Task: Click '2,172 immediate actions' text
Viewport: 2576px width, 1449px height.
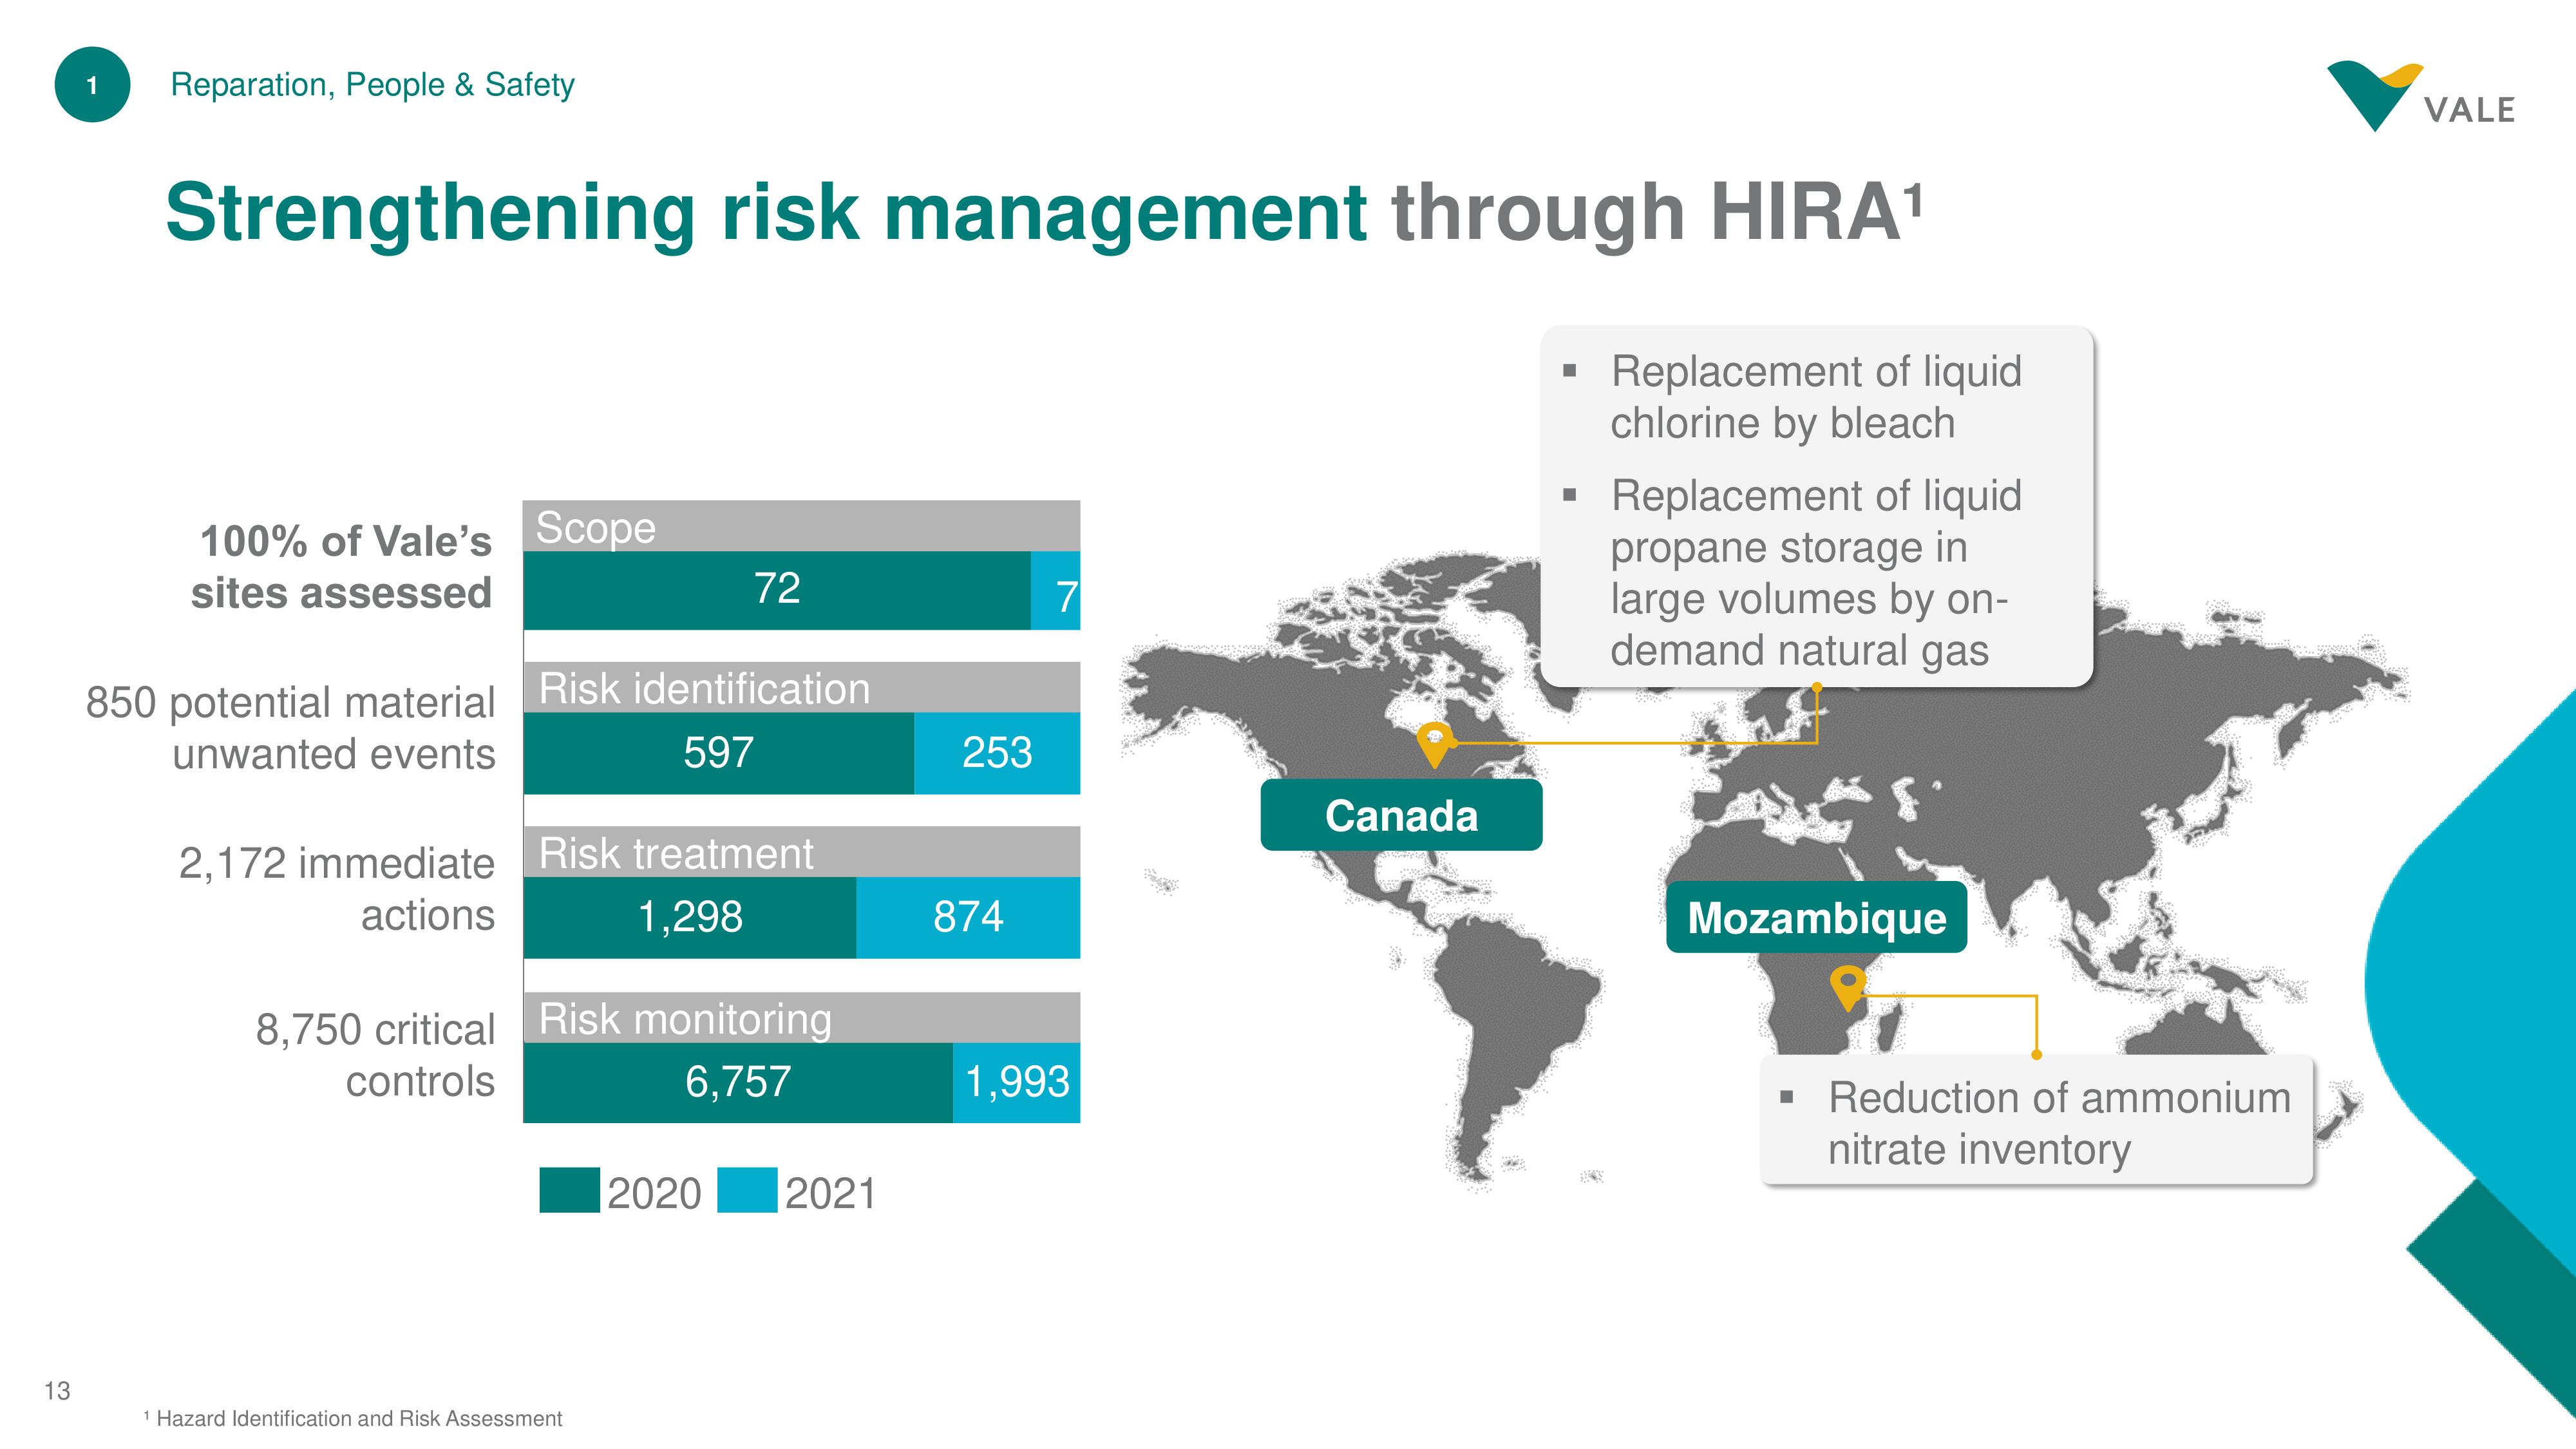Action: 337,889
